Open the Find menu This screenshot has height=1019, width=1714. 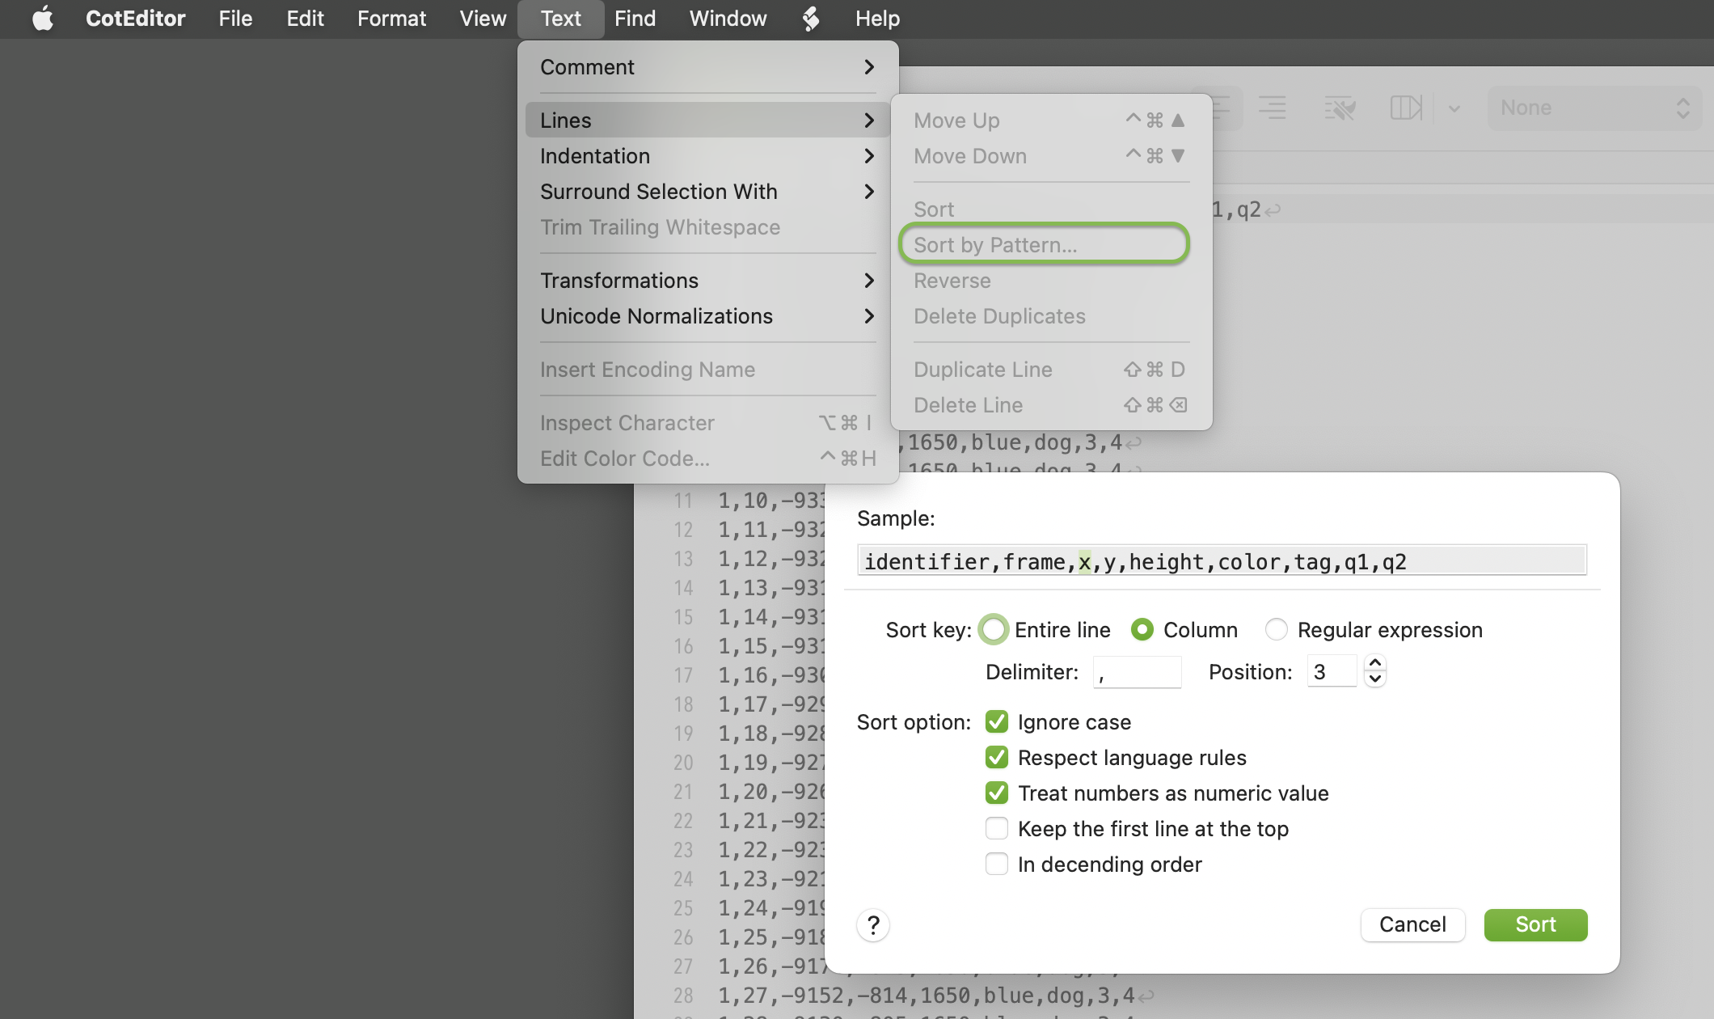click(x=635, y=18)
